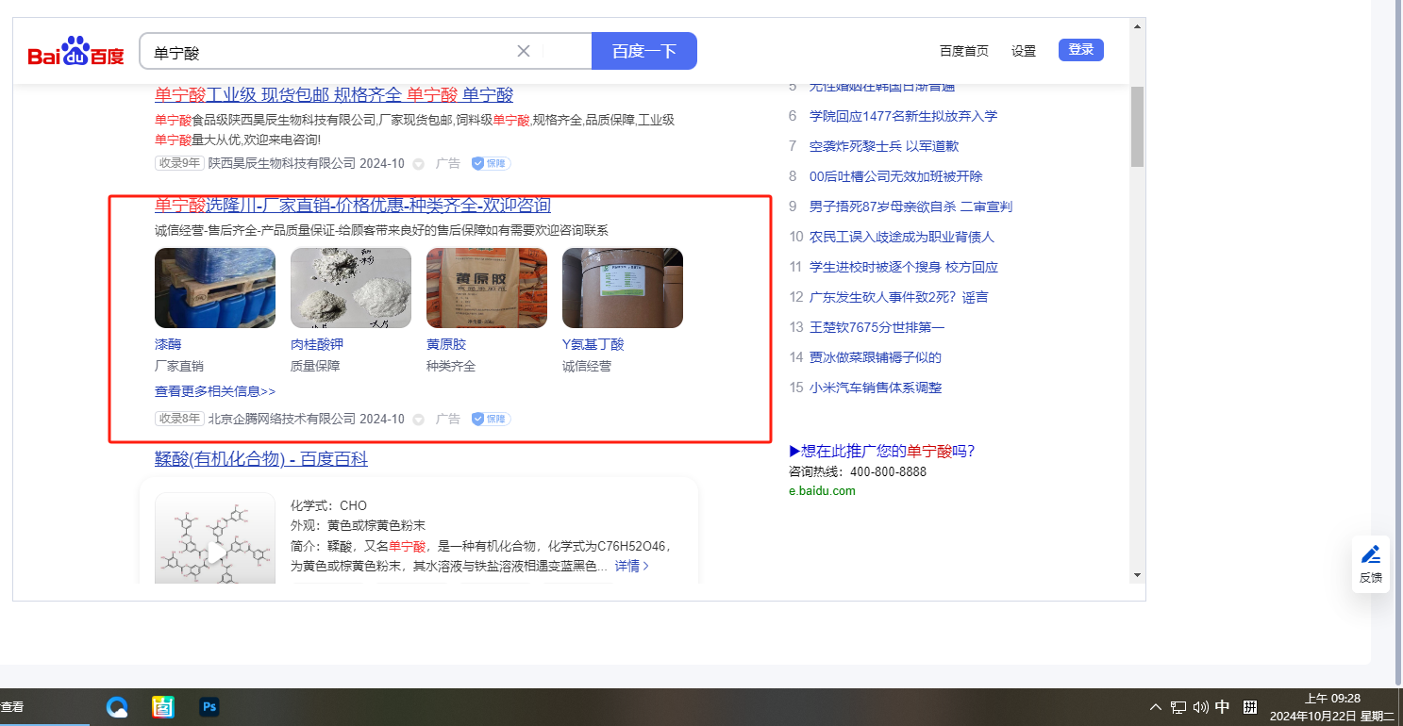Open the Y氨基丁酸 product link
The image size is (1403, 726).
[593, 344]
